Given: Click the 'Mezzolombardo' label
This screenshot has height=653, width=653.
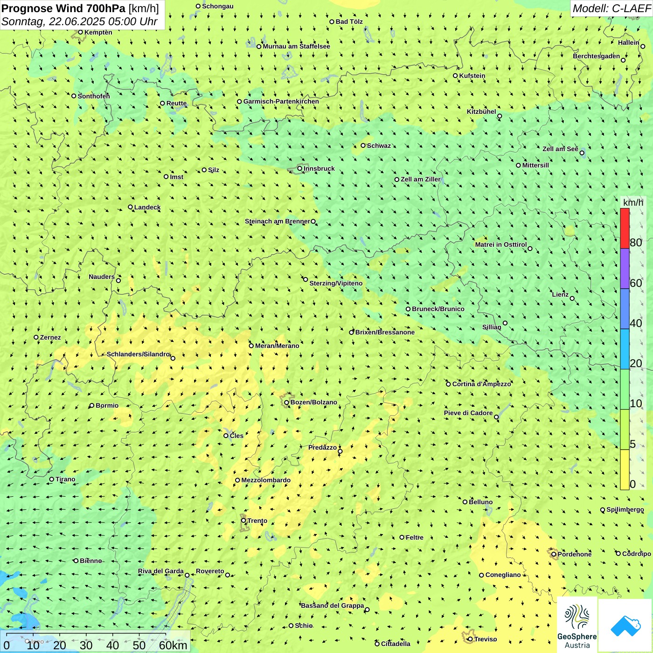Looking at the screenshot, I should 266,480.
